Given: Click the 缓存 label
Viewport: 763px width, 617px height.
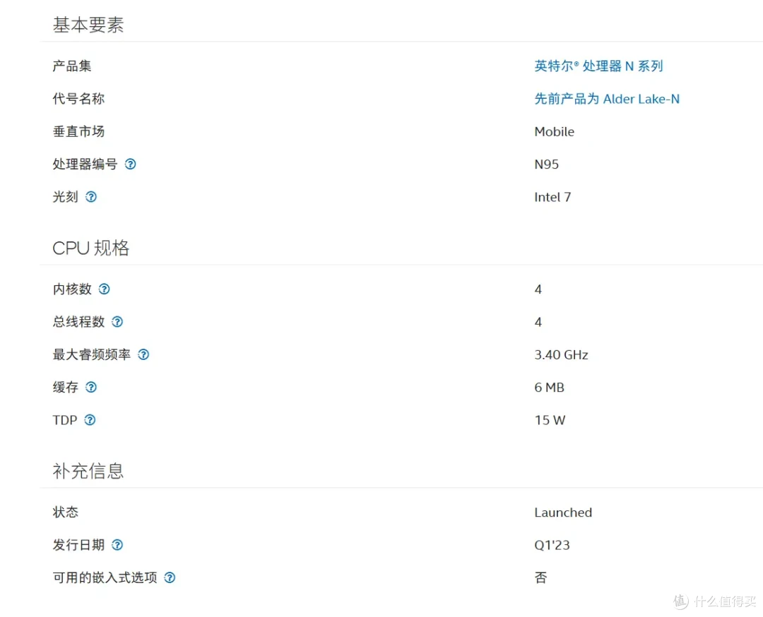Looking at the screenshot, I should click(65, 387).
